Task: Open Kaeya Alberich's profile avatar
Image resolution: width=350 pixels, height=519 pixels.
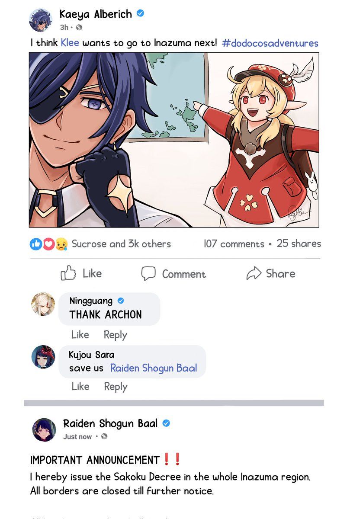Action: point(41,20)
